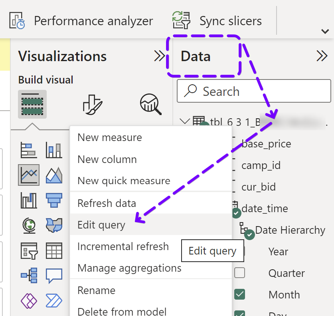Select the stacked bar chart visual
Viewport: 334px width, 316px height.
pos(29,151)
